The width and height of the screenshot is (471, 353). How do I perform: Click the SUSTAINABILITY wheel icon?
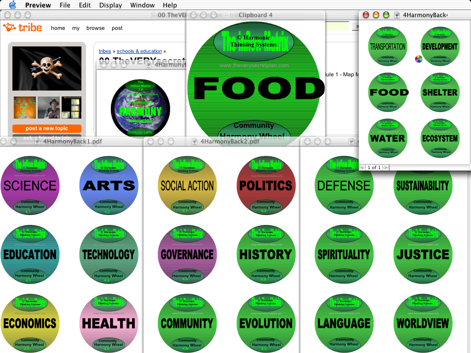tap(423, 192)
